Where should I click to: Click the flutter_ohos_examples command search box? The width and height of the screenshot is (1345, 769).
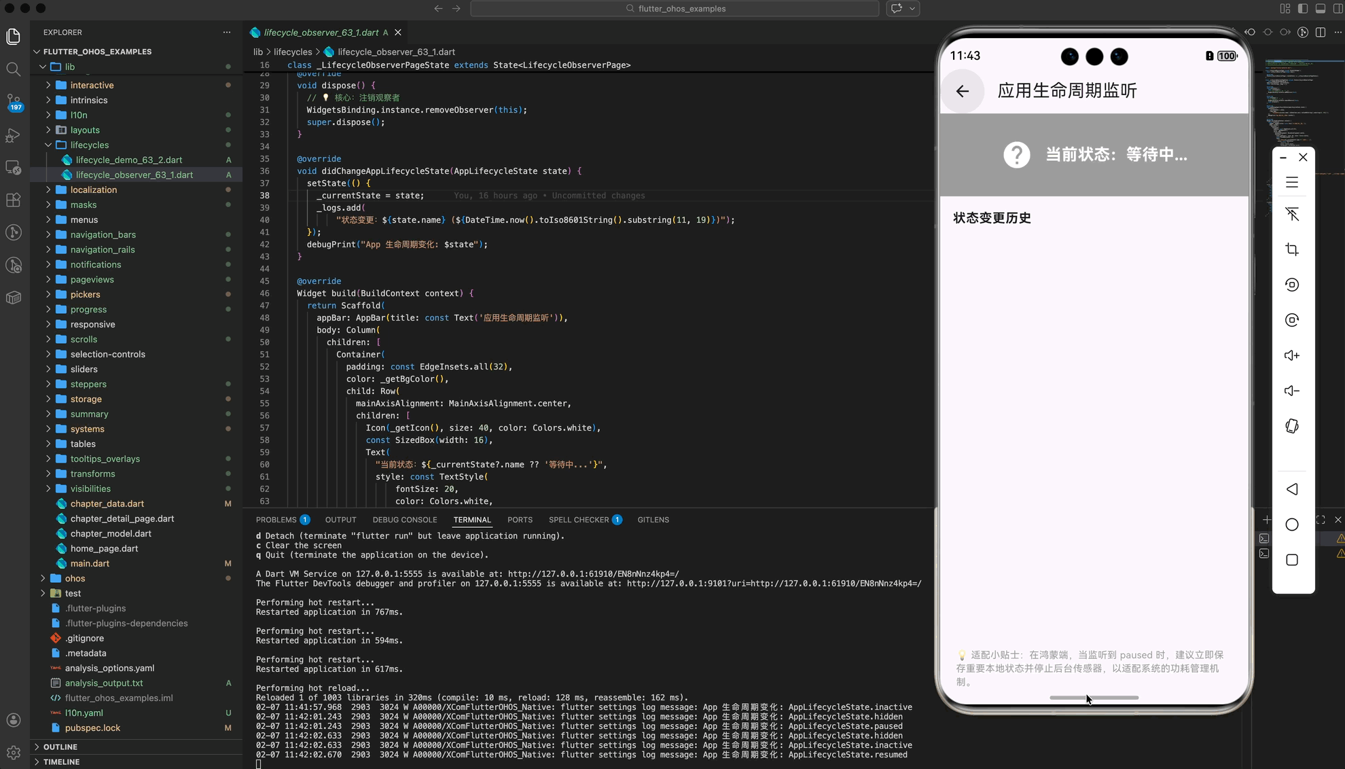675,9
